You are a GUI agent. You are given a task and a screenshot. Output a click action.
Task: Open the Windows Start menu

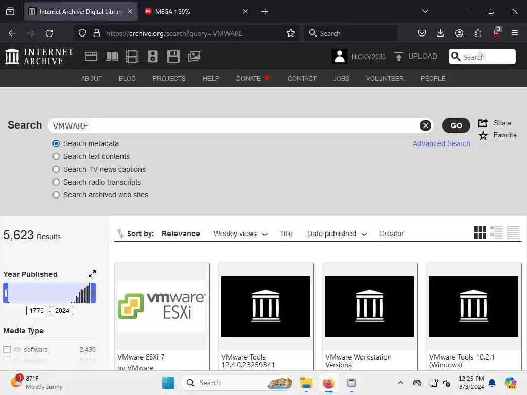168,383
